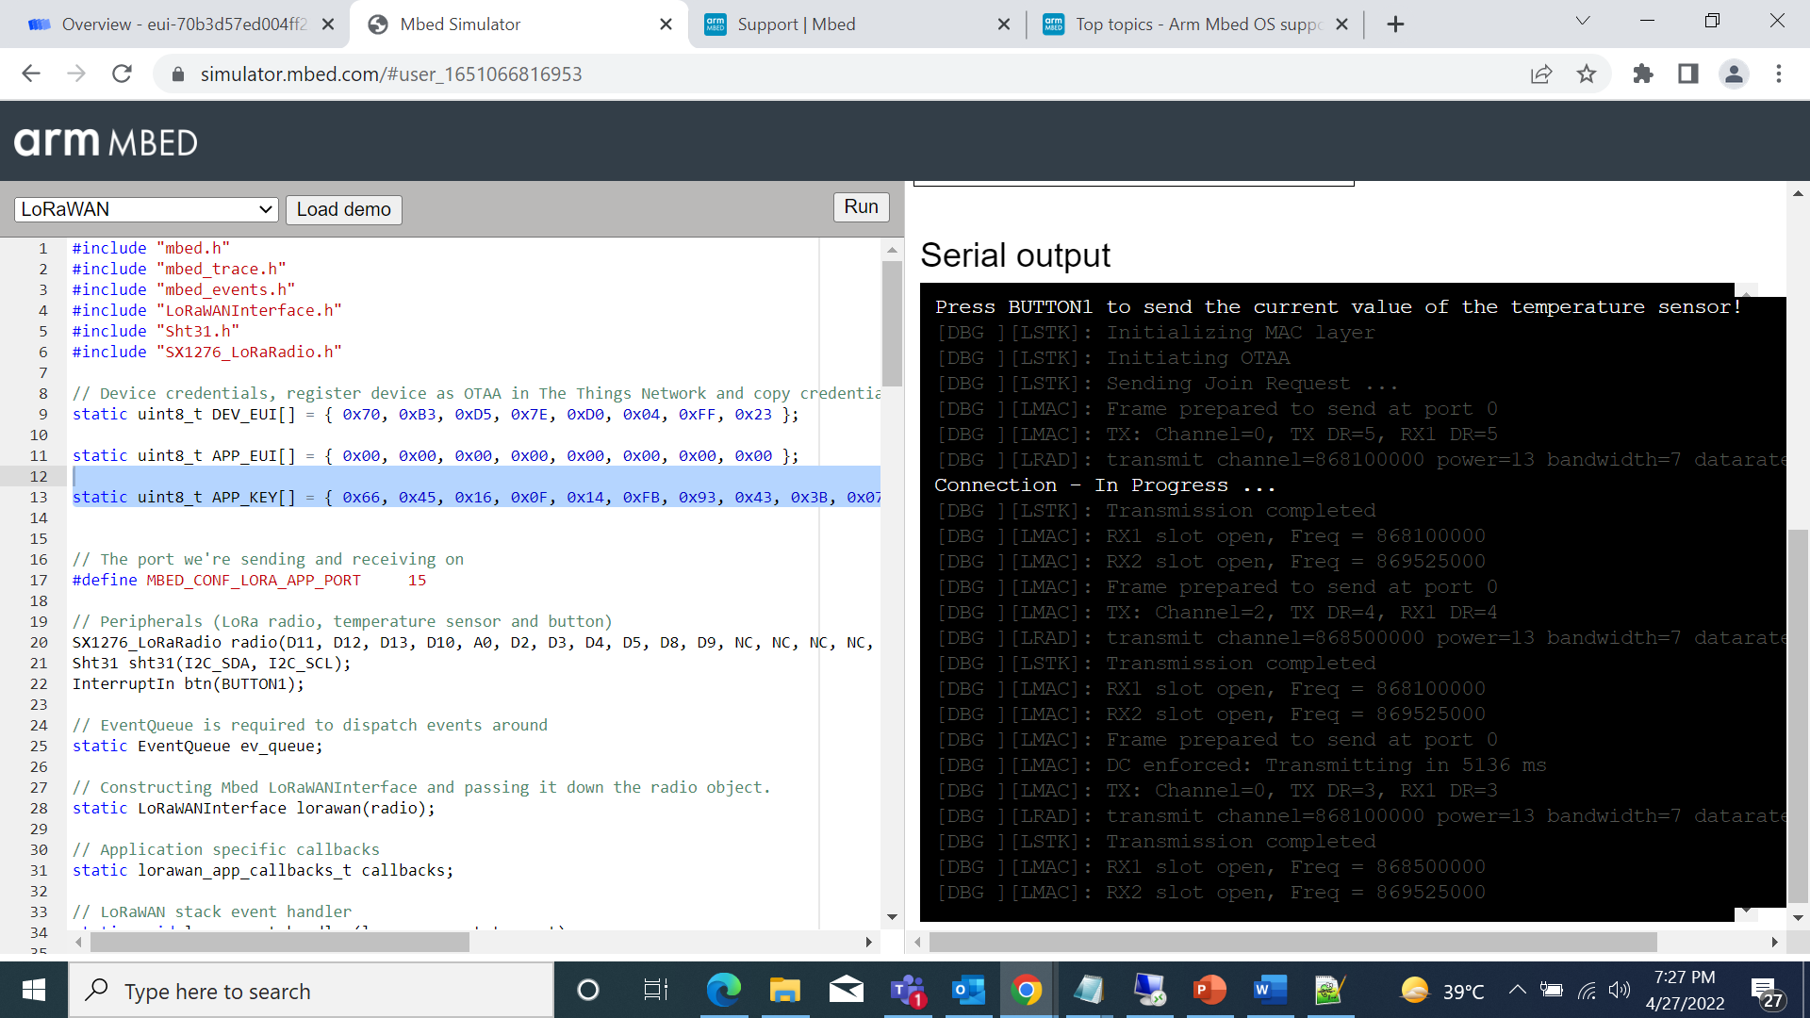Click the taskbar clock showing 7:27 PM
Screen dimensions: 1810x1018
pyautogui.click(x=1686, y=991)
